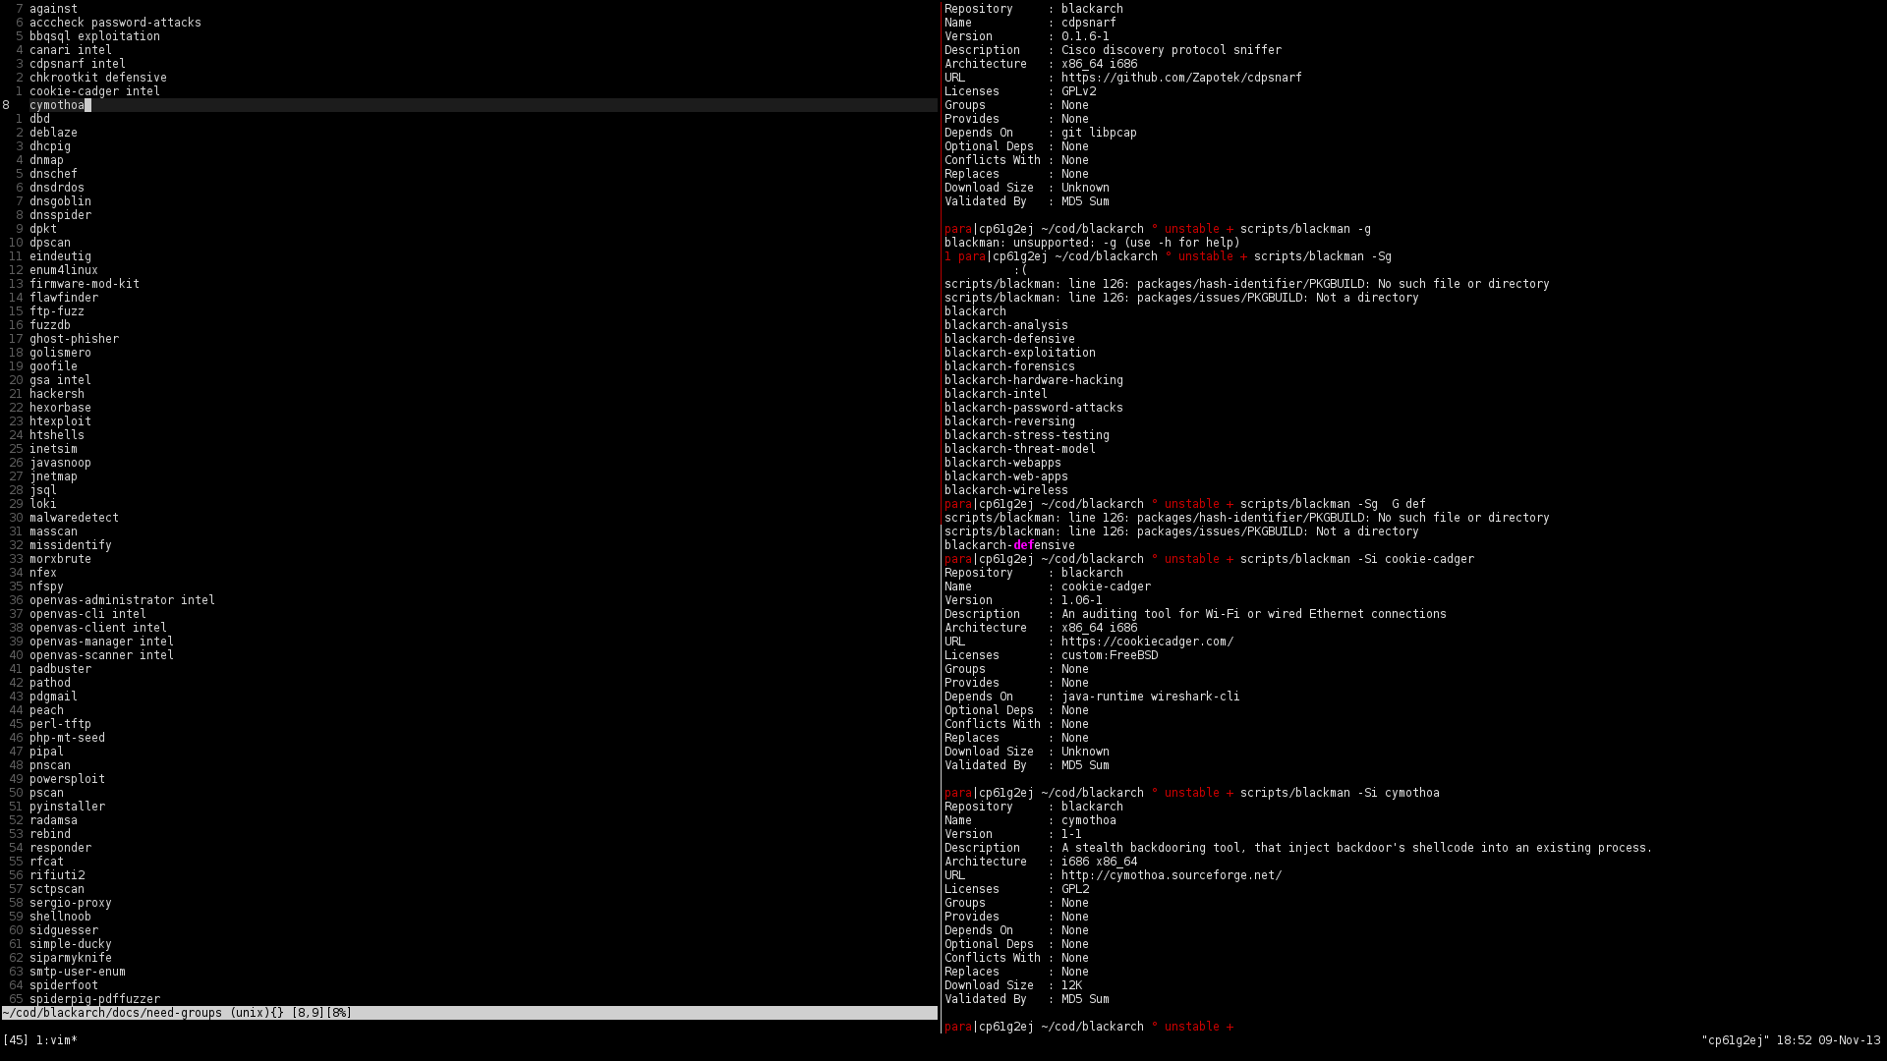Click the 'powersploit' line
This screenshot has height=1061, width=1887.
[67, 779]
